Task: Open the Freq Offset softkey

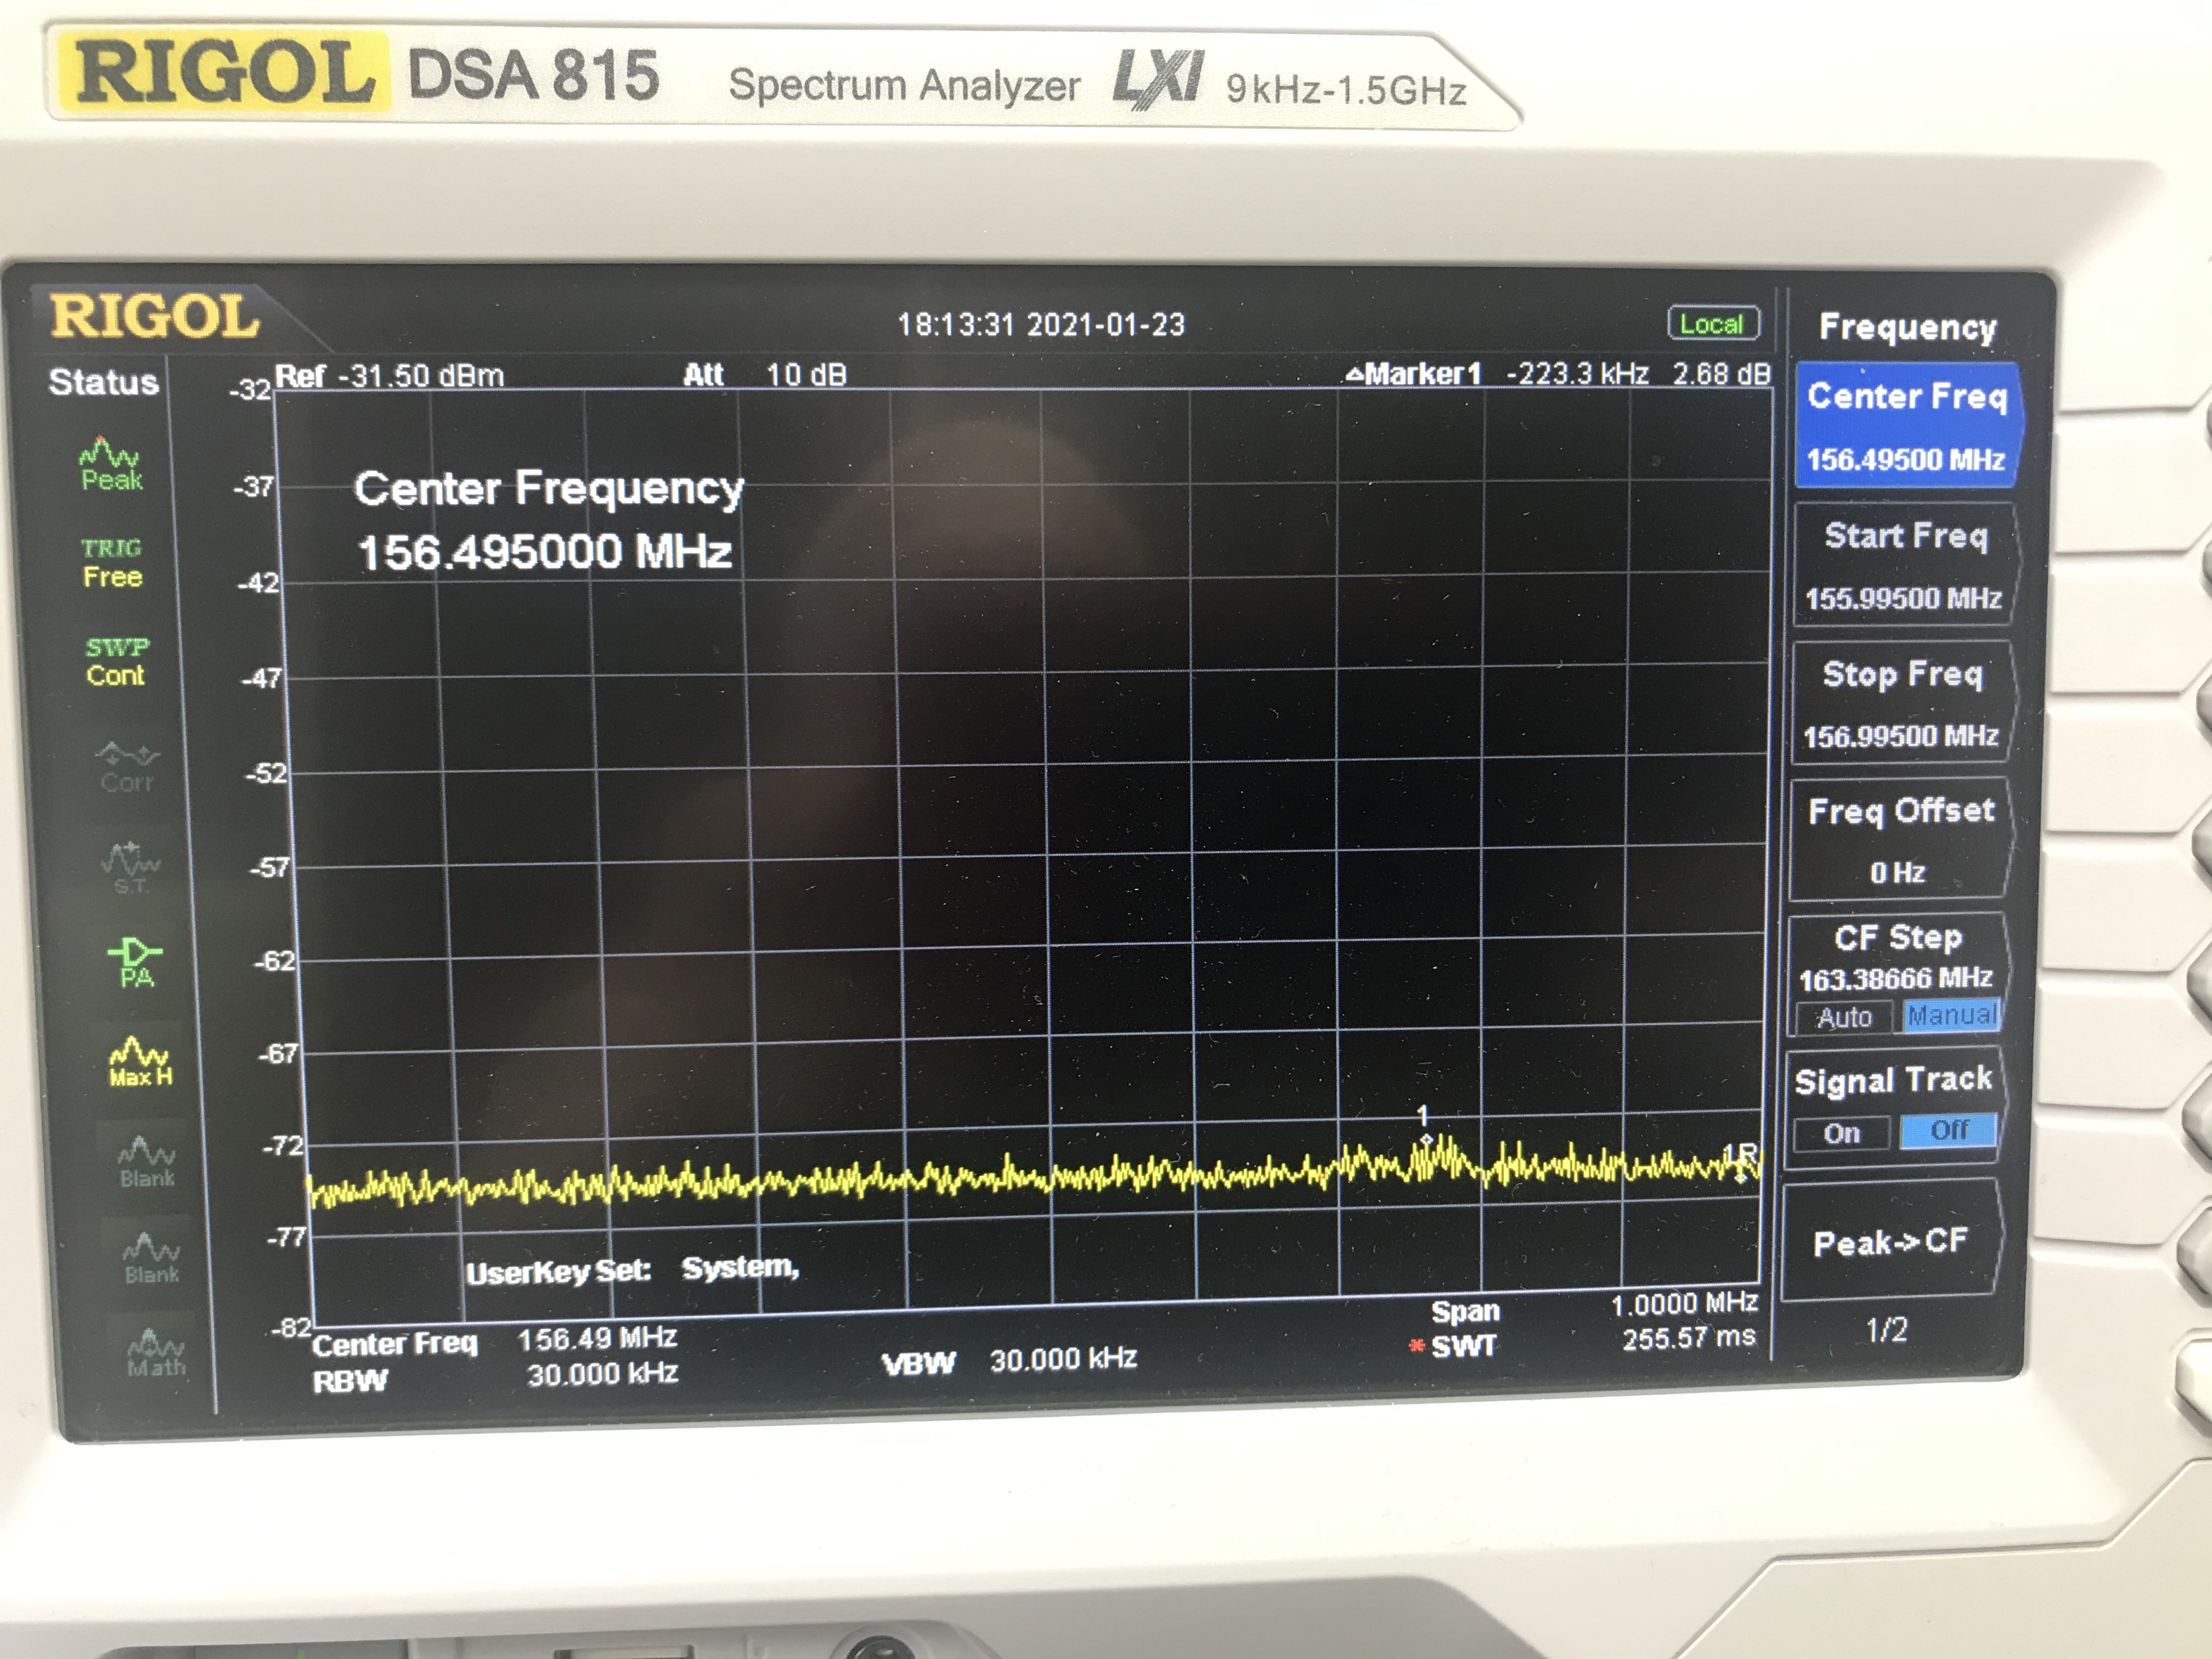Action: tap(1900, 839)
